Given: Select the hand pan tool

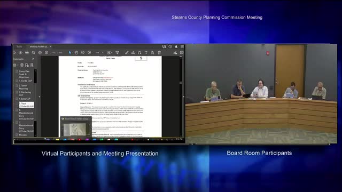Looking at the screenshot, I should click(x=76, y=52).
